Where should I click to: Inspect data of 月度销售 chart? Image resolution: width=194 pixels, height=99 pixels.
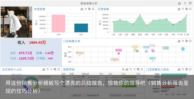click(x=186, y=9)
